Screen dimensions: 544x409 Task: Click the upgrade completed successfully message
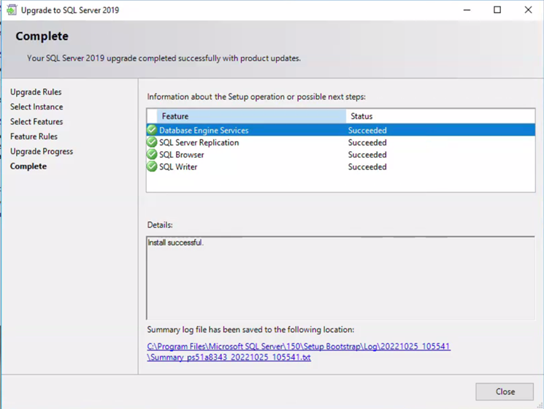pos(164,58)
